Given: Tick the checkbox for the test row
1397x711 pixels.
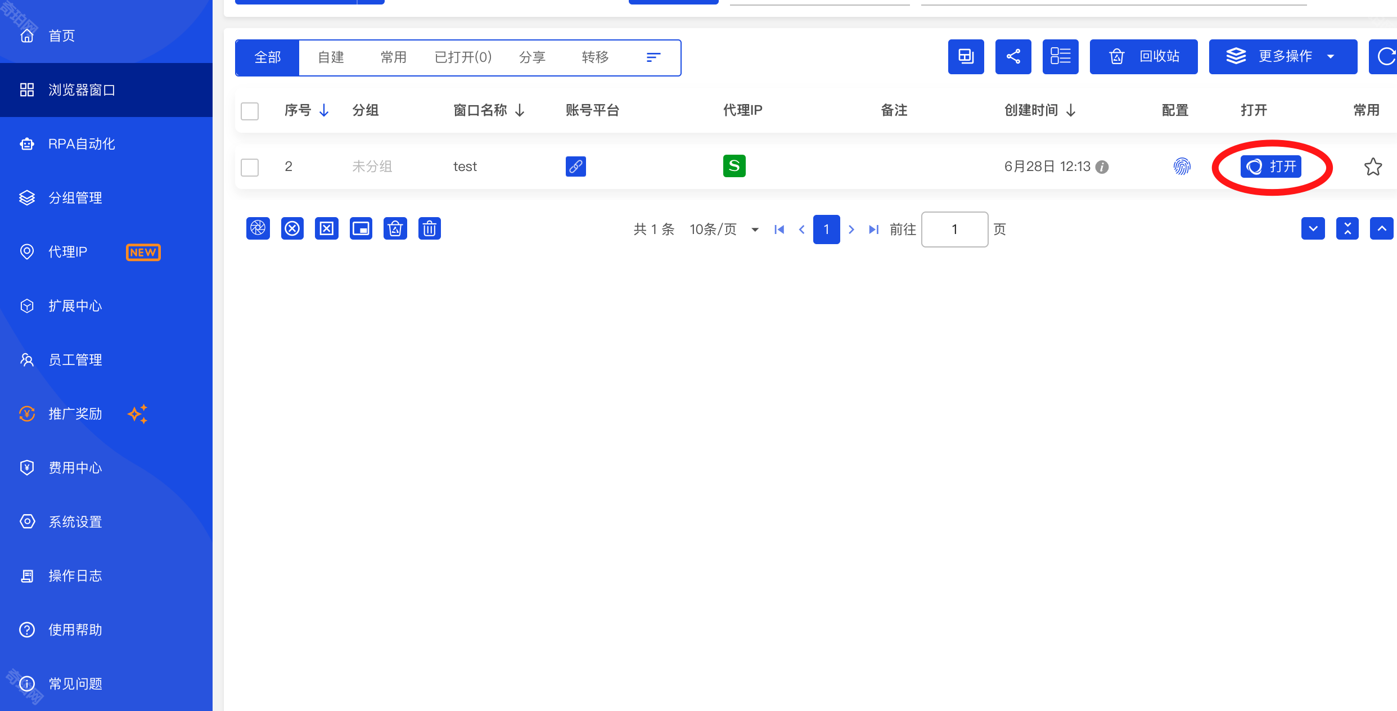Looking at the screenshot, I should 250,168.
